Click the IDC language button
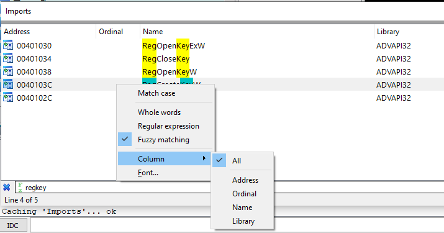 13,226
